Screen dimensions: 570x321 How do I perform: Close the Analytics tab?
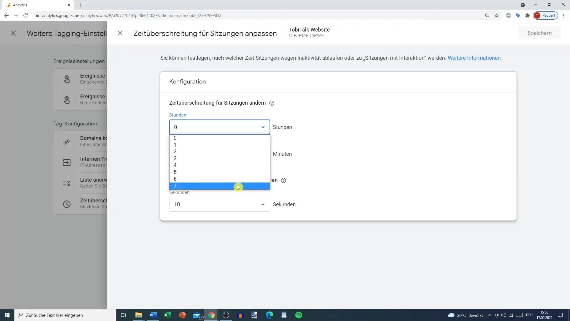(69, 5)
